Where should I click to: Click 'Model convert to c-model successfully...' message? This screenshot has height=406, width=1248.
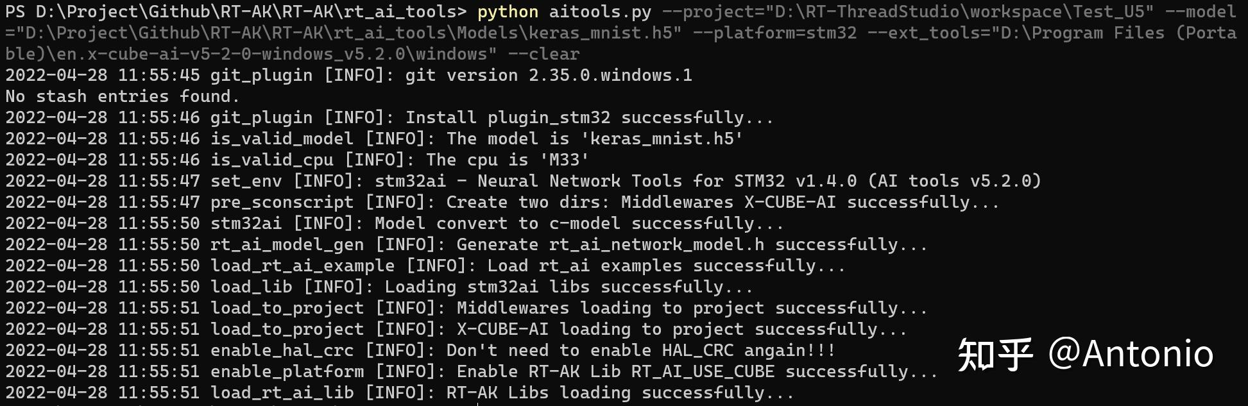[579, 223]
